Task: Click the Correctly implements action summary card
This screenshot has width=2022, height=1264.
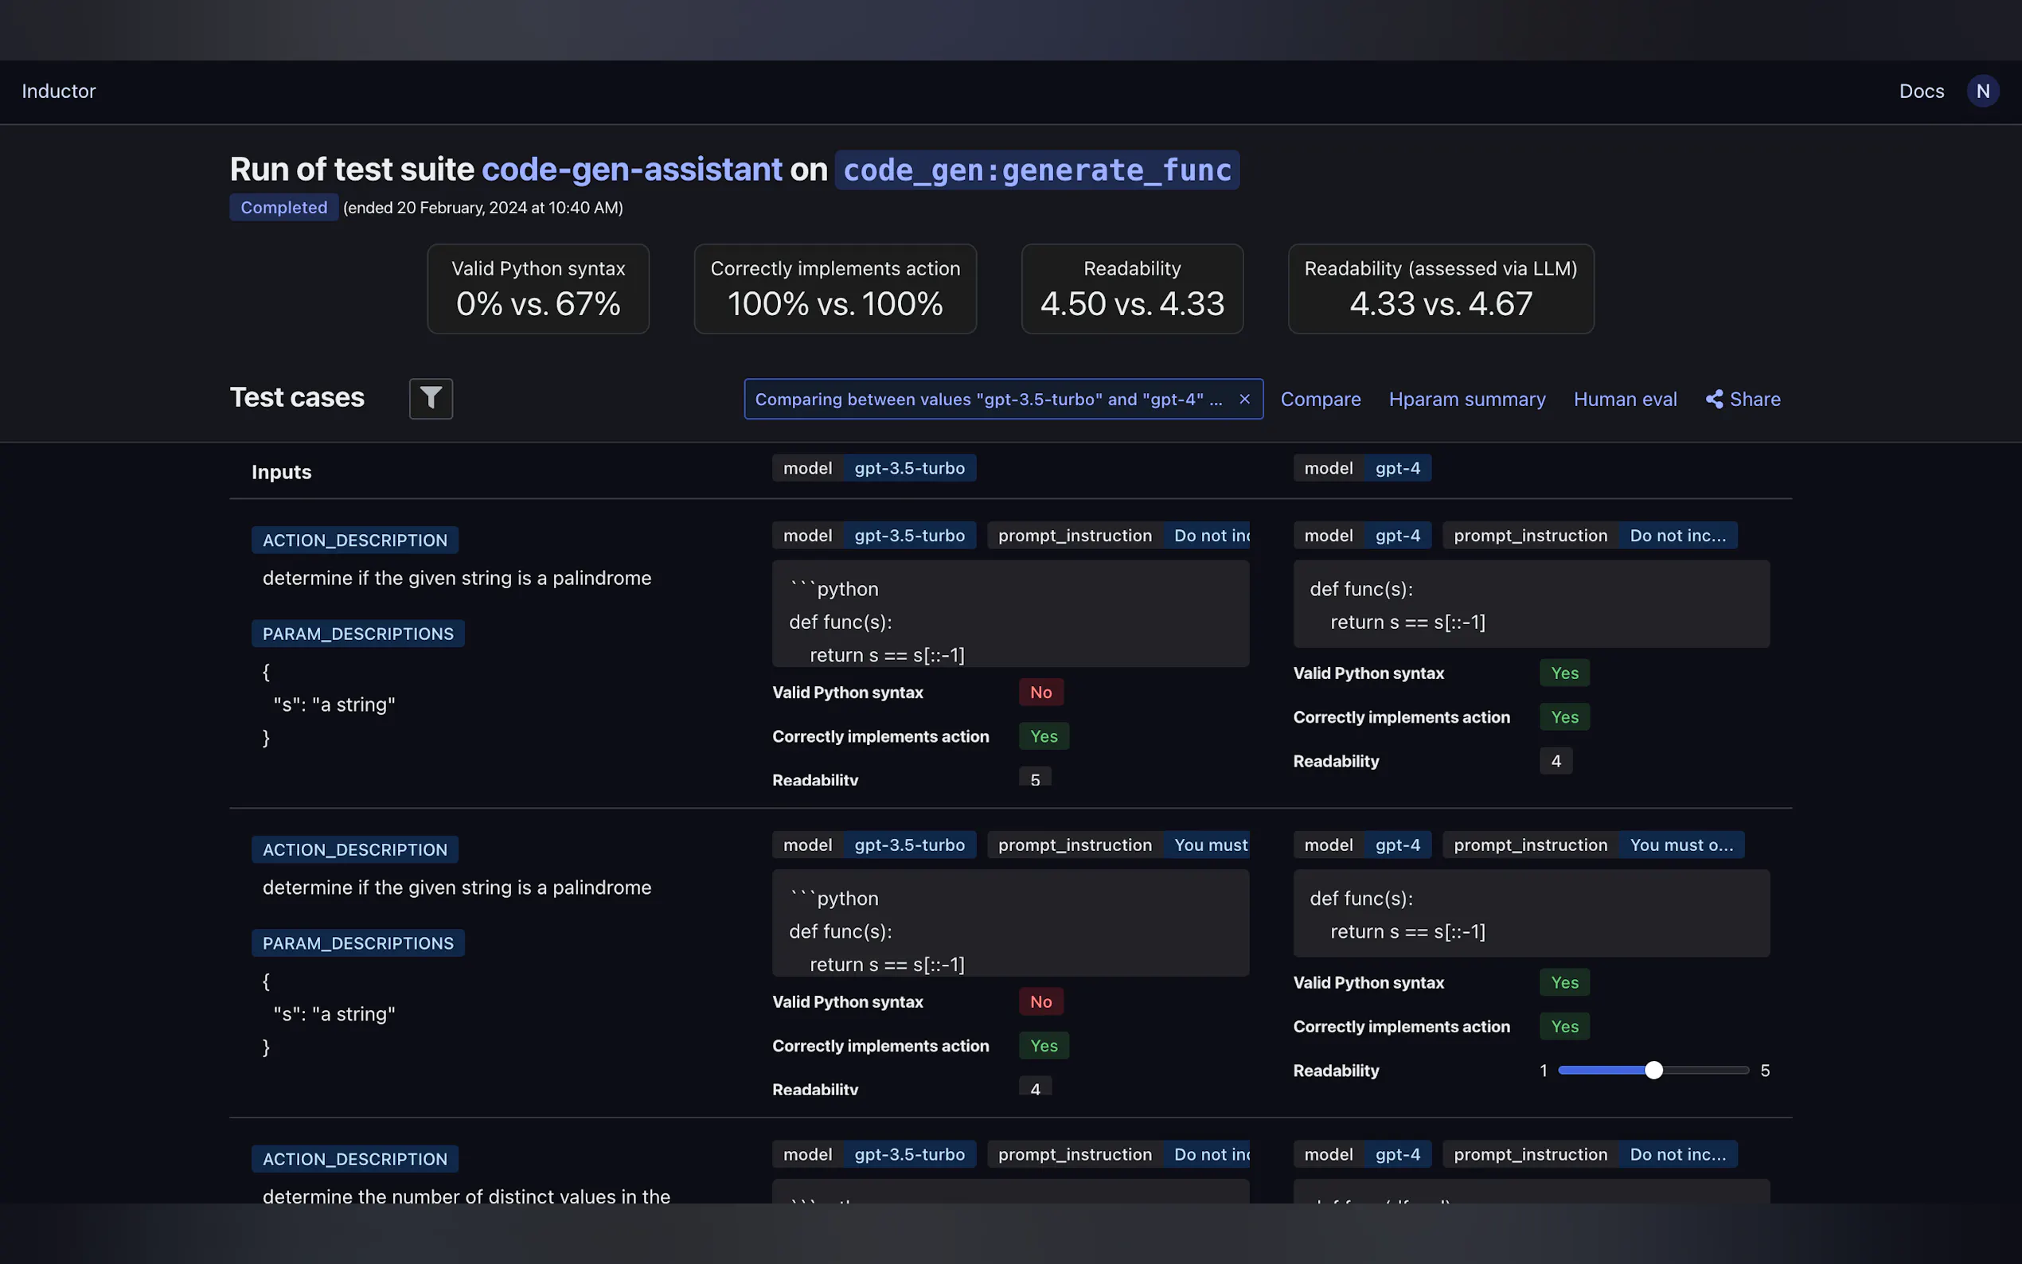Action: (834, 288)
